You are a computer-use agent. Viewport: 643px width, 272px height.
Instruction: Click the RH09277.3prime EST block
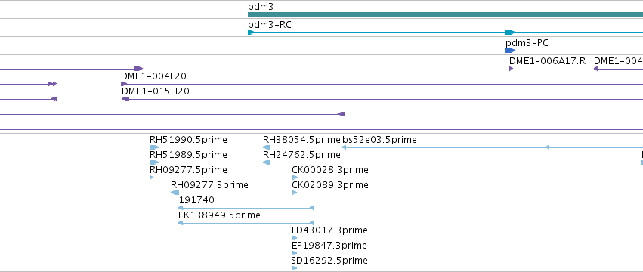175,193
